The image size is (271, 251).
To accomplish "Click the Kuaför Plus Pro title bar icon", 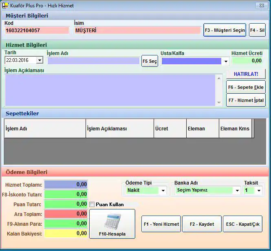I will 5,6.
